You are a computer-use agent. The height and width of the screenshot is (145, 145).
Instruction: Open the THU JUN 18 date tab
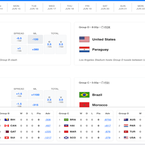(70, 7)
